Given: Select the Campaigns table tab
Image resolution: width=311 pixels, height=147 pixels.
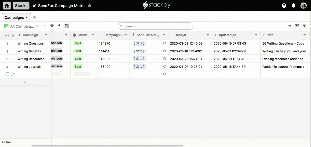Looking at the screenshot, I should pyautogui.click(x=16, y=17).
